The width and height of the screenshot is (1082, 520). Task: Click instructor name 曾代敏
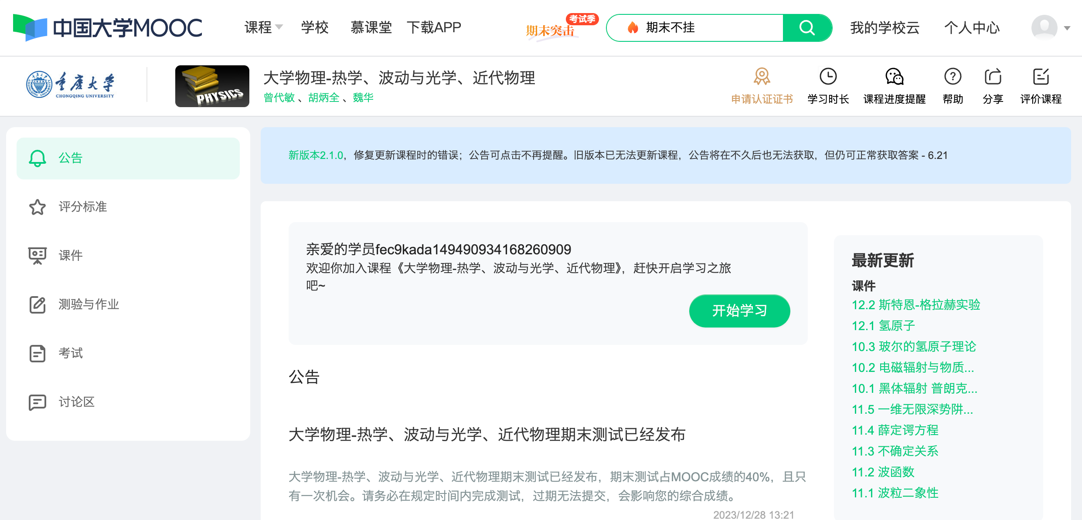click(x=279, y=98)
